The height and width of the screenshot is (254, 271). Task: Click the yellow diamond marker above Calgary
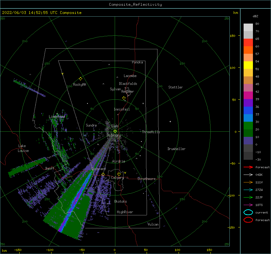119,174
